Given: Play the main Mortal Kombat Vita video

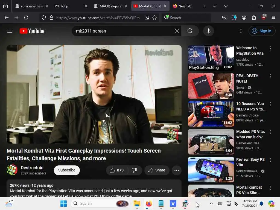Looking at the screenshot, I should (94, 94).
